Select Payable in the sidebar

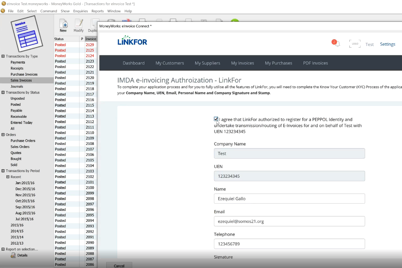point(16,111)
